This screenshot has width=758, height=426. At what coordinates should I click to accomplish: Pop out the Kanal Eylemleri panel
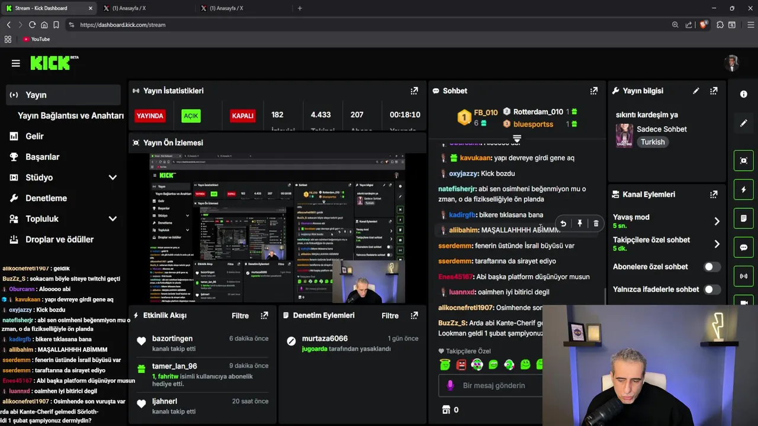pos(714,194)
